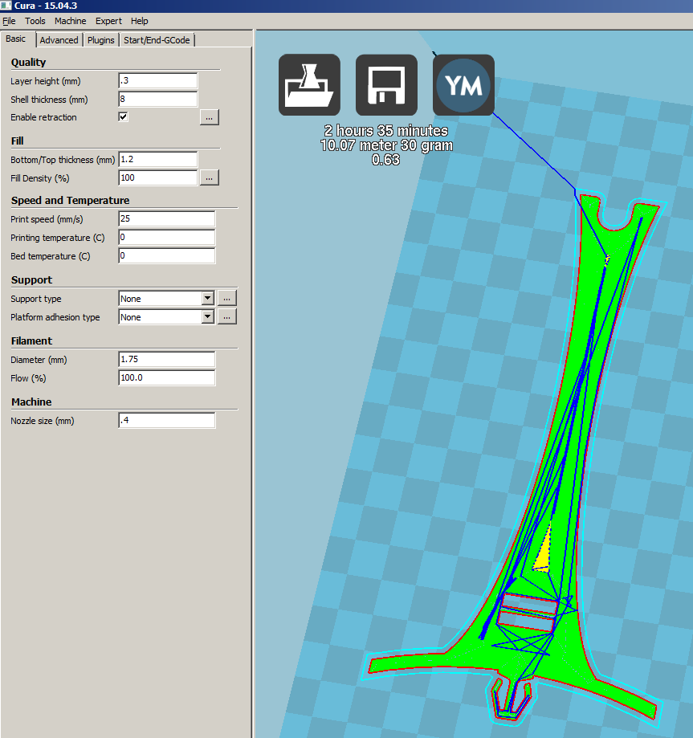Viewport: 693px width, 738px height.
Task: Click the Bottom/Top thickness input field
Action: tap(157, 159)
